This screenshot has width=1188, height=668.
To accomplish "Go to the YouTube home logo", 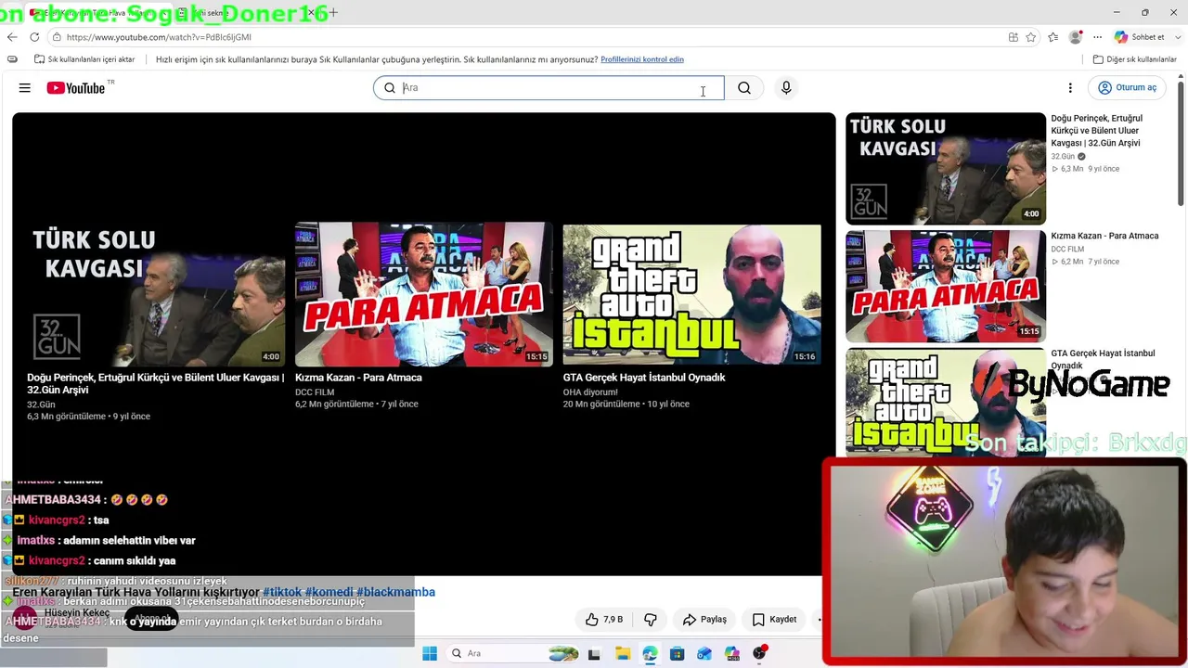I will [76, 88].
